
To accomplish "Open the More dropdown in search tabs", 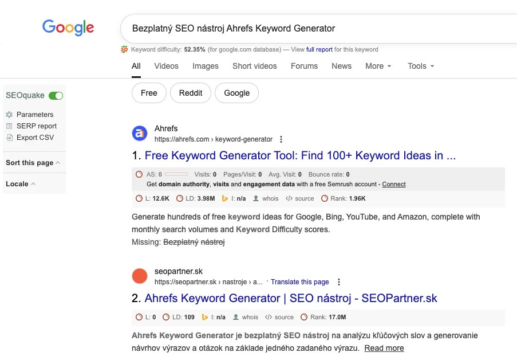I will 378,66.
